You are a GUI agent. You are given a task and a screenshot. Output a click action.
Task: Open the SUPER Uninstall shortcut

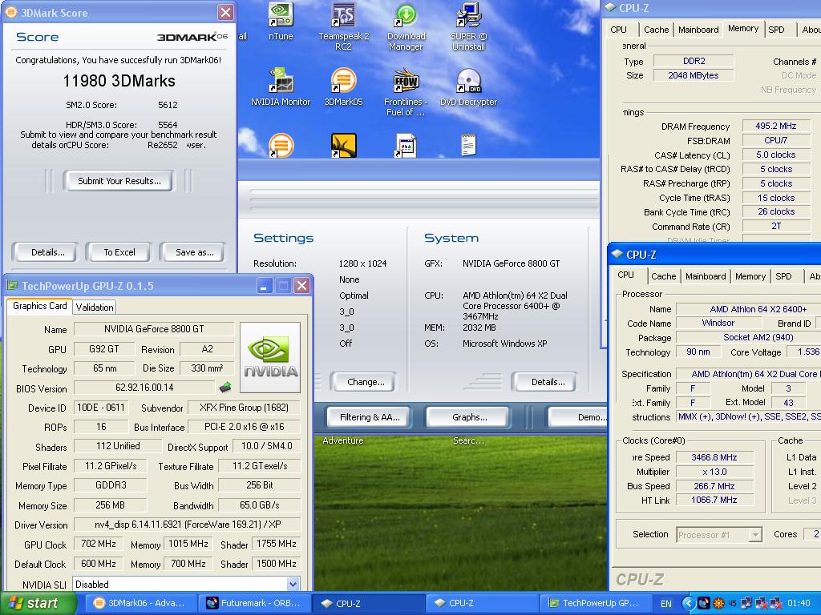(x=468, y=26)
